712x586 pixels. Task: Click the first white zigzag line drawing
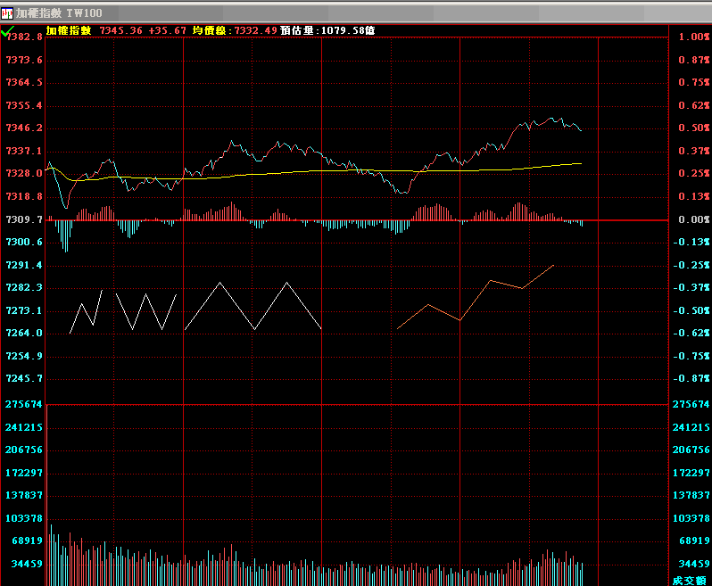87,314
